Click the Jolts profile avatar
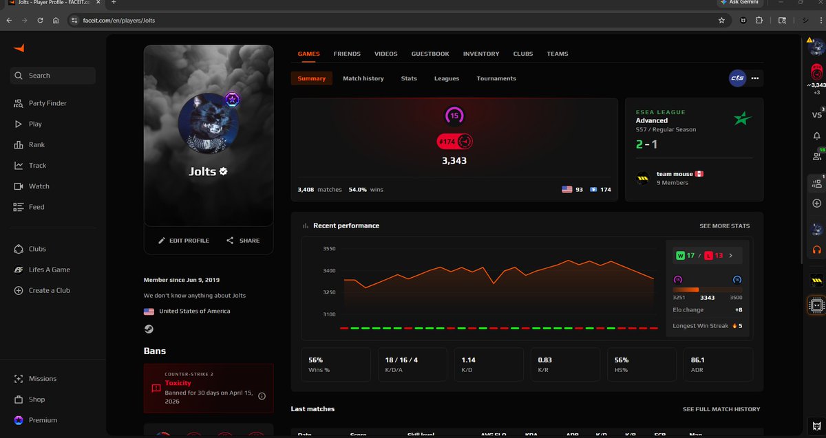 point(208,124)
